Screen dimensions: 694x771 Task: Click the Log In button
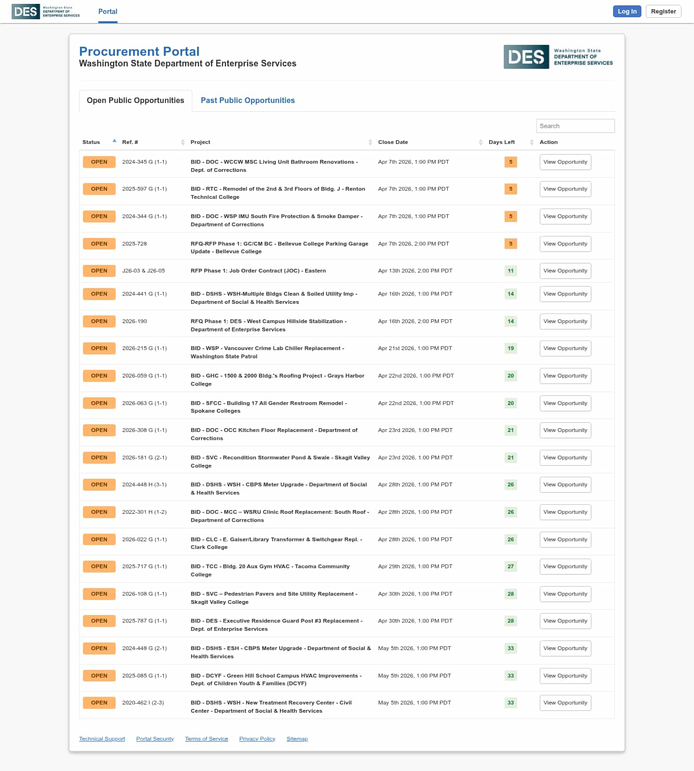[627, 11]
